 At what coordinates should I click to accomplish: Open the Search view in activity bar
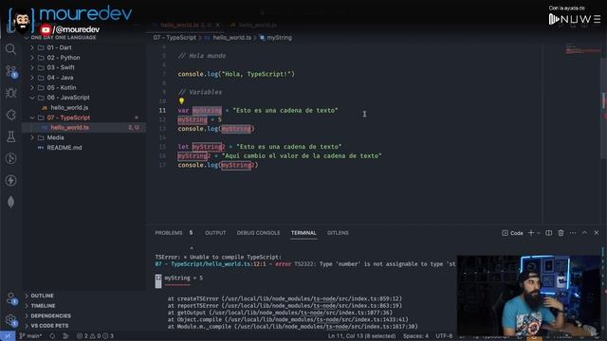pyautogui.click(x=10, y=49)
